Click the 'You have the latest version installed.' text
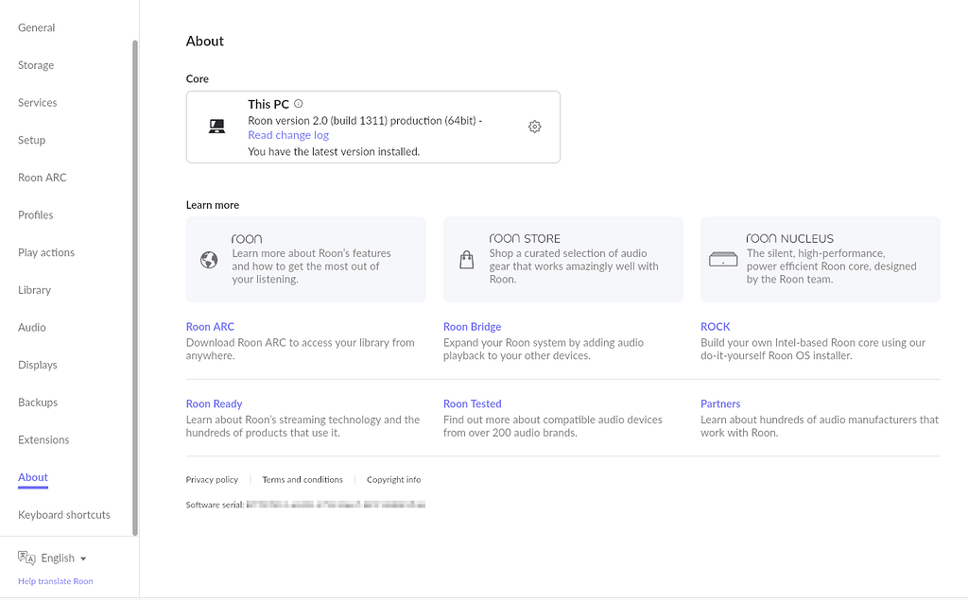The image size is (968, 600). 334,151
